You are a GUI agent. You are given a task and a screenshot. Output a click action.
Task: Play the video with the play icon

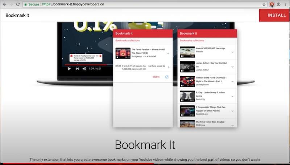pos(69,69)
